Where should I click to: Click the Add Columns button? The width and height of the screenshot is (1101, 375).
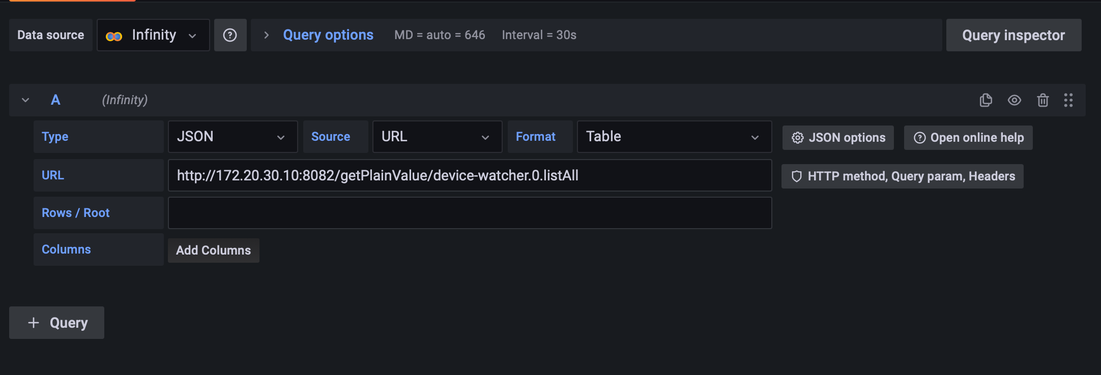(x=214, y=251)
